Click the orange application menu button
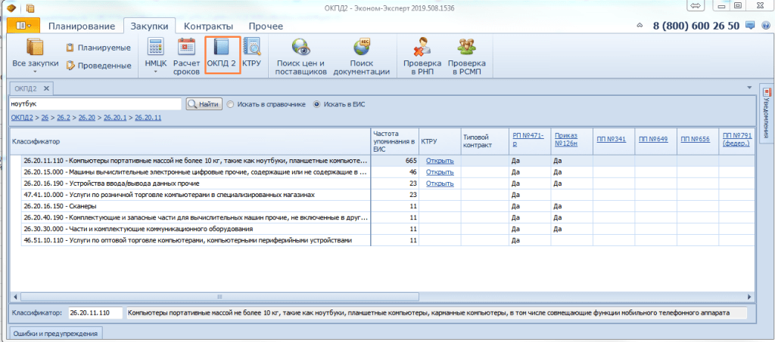 (23, 26)
